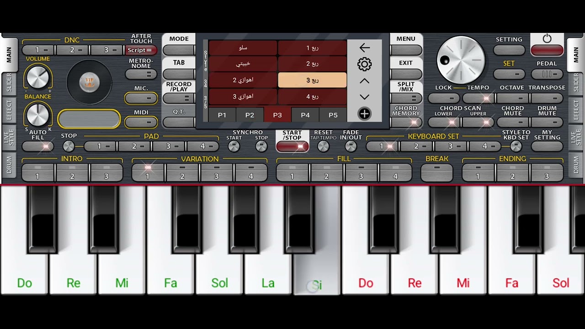Select style خبيتي
585x329 pixels.
[x=243, y=64]
